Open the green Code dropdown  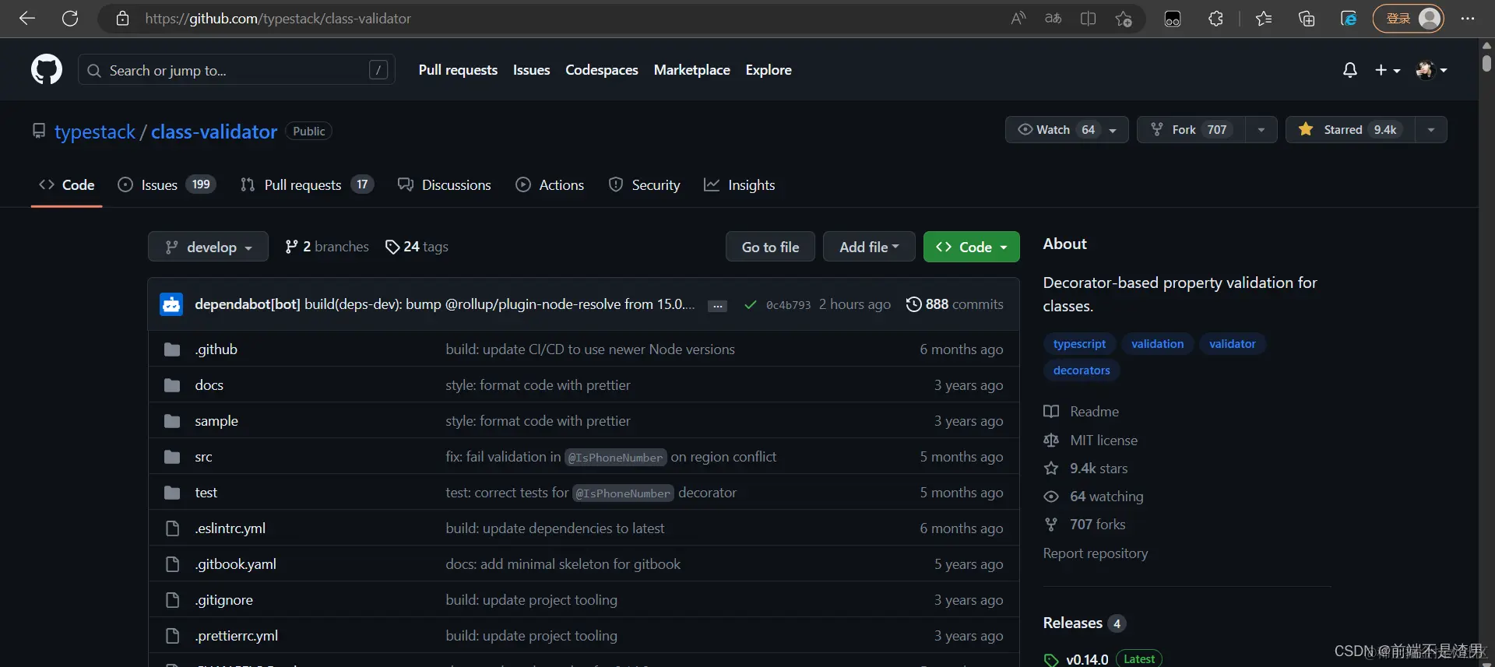coord(971,247)
